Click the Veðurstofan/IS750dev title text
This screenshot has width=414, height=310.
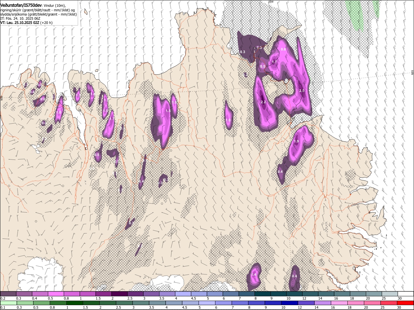(x=21, y=5)
